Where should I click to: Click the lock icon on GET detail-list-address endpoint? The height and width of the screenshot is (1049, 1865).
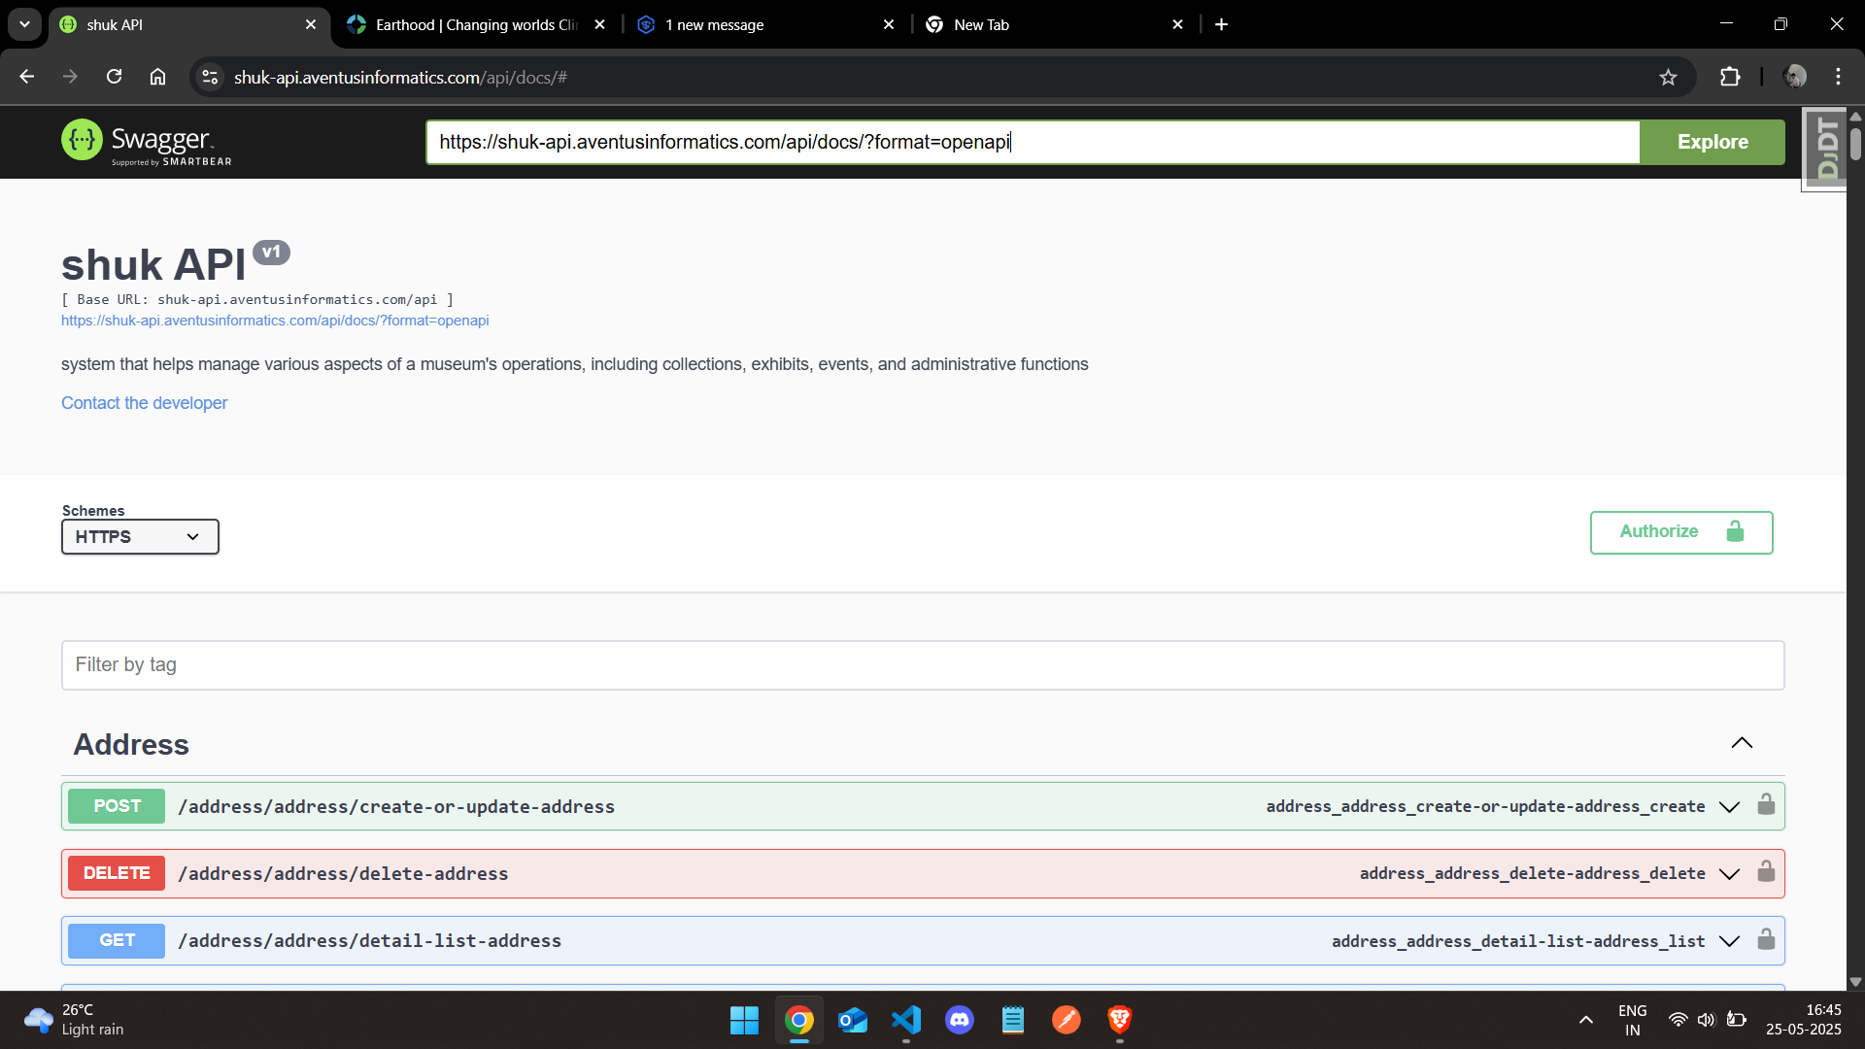[1766, 939]
